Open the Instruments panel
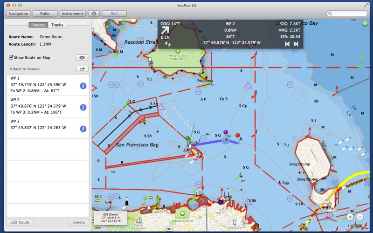 point(73,14)
